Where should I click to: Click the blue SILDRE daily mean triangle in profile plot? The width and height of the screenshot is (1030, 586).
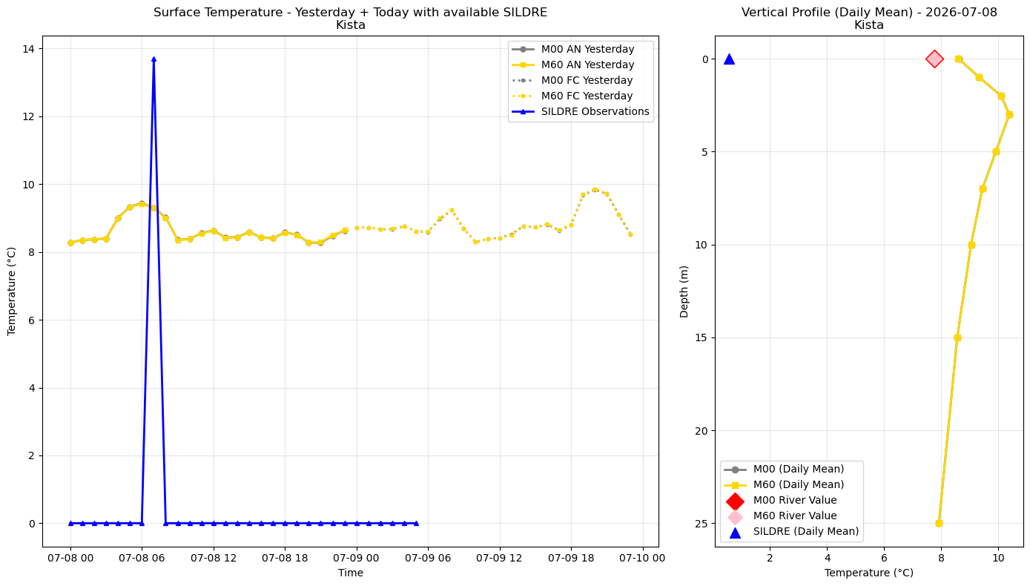729,59
